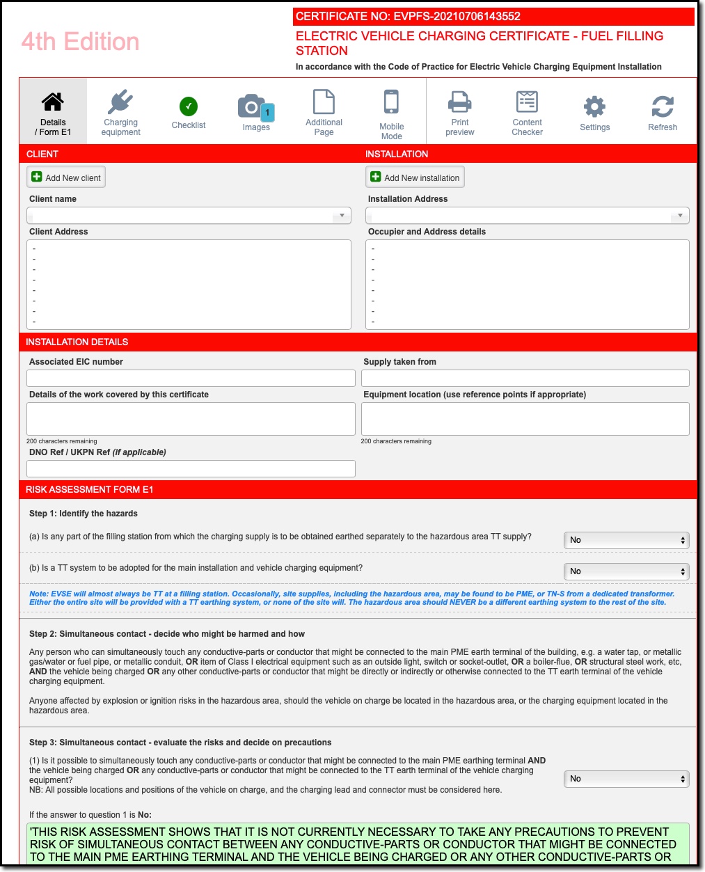This screenshot has width=705, height=872.
Task: Select the Client Address text area
Action: 189,284
